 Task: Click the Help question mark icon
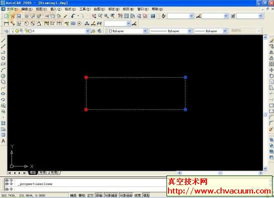coord(153,16)
